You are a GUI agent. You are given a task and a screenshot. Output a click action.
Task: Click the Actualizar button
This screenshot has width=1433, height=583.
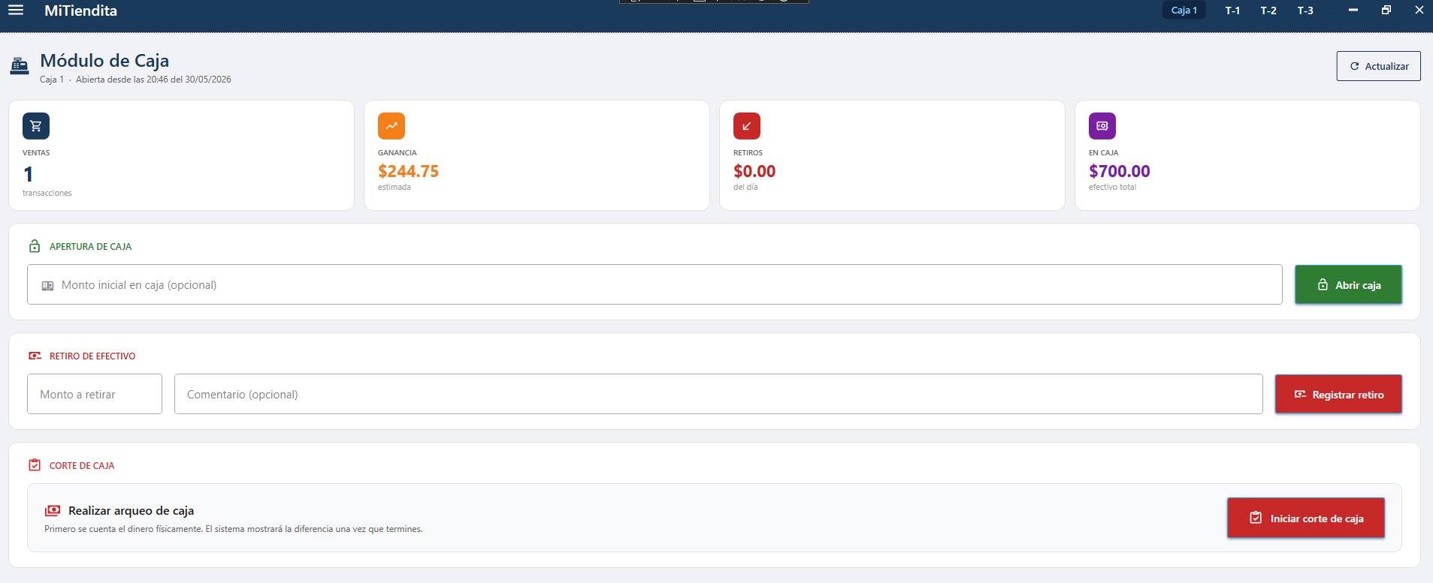tap(1379, 66)
